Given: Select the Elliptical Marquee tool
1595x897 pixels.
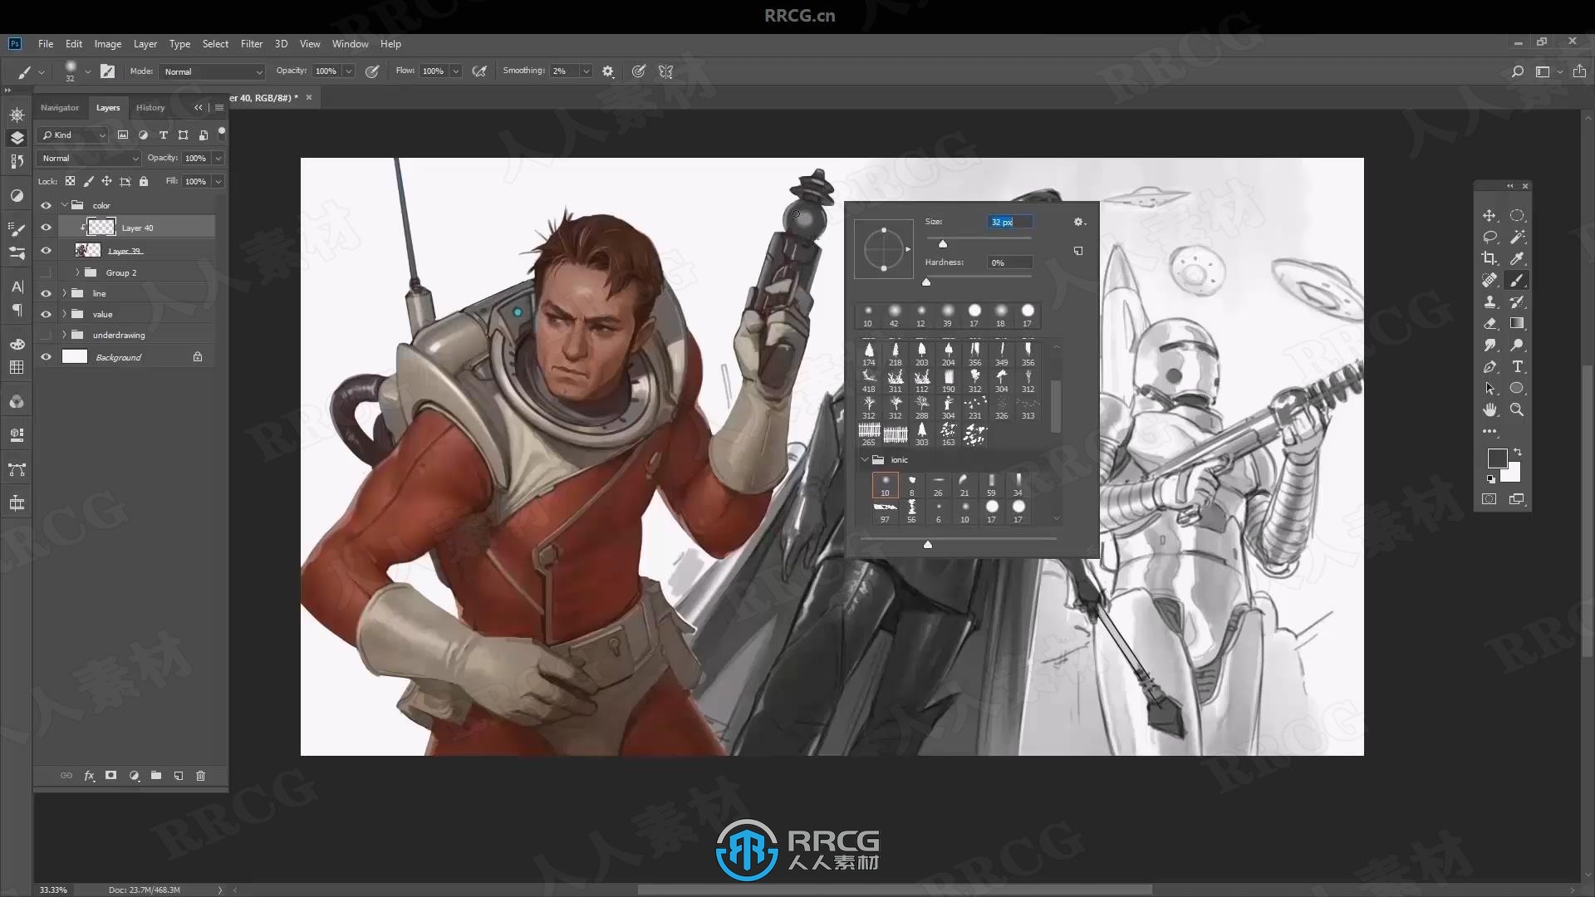Looking at the screenshot, I should 1517,216.
